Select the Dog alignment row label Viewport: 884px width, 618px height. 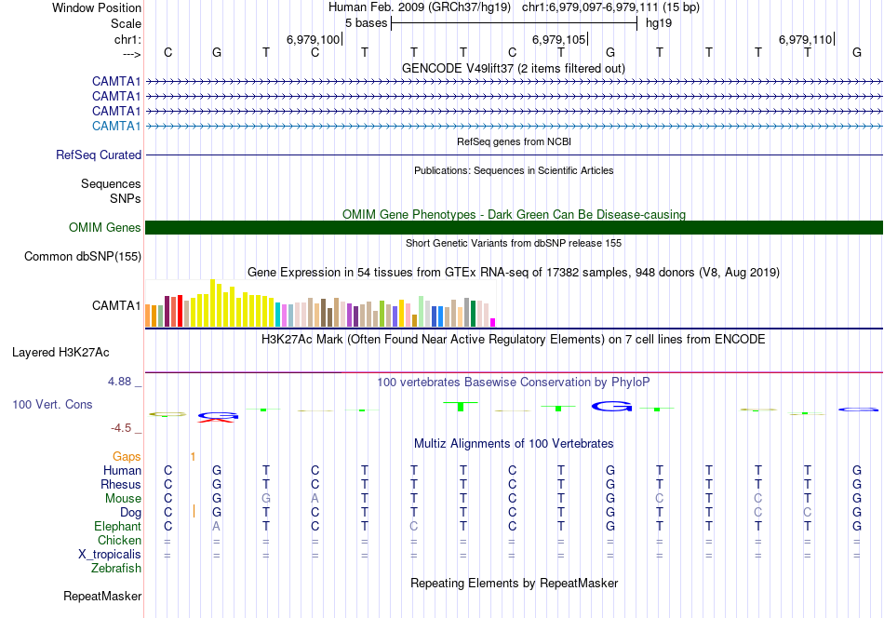(x=130, y=513)
